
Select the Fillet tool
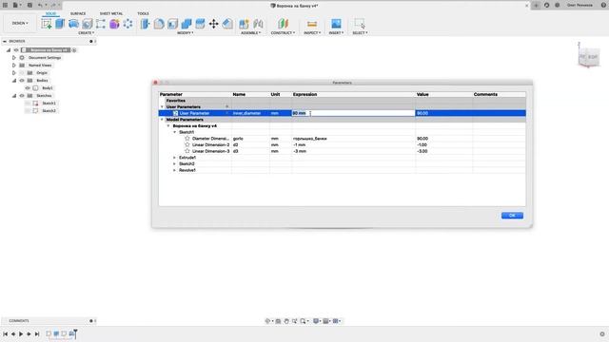point(159,24)
